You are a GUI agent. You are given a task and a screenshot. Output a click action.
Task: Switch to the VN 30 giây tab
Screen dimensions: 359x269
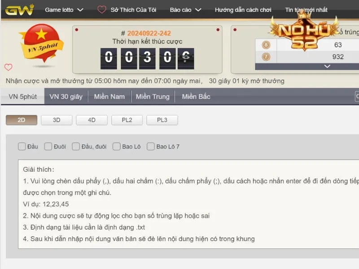coord(66,96)
